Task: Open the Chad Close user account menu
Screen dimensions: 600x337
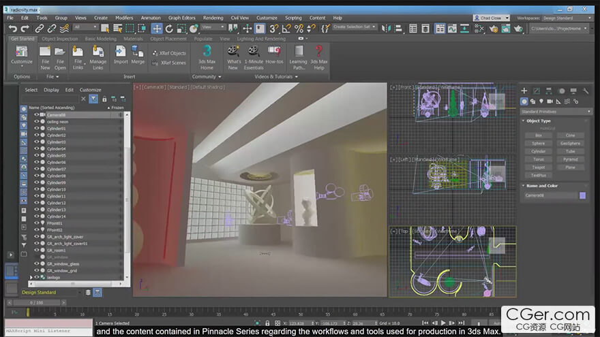Action: (x=492, y=18)
